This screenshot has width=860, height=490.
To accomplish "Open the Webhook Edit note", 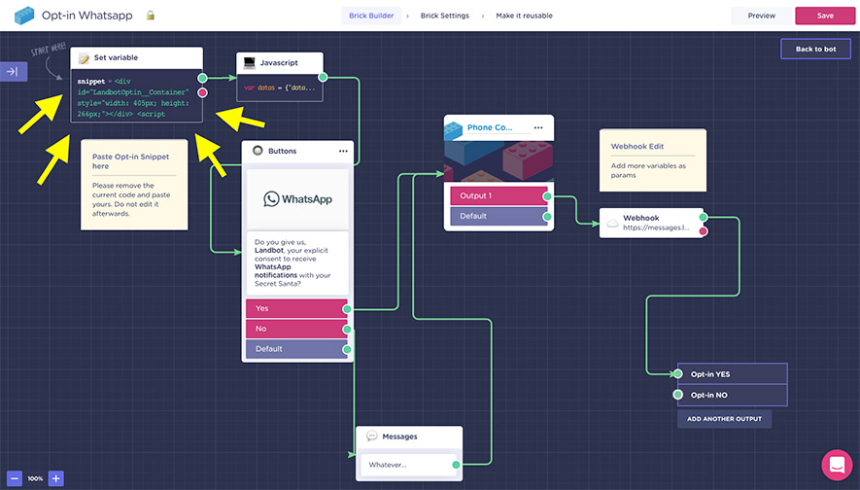I will 653,160.
